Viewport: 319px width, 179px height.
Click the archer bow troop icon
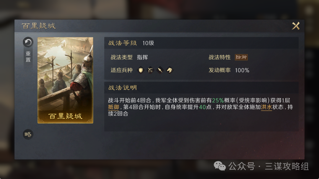point(150,70)
